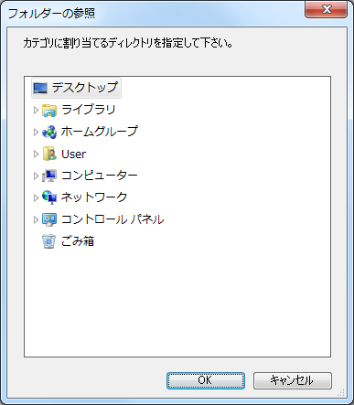
Task: Click the コンピューター icon
Action: (49, 176)
